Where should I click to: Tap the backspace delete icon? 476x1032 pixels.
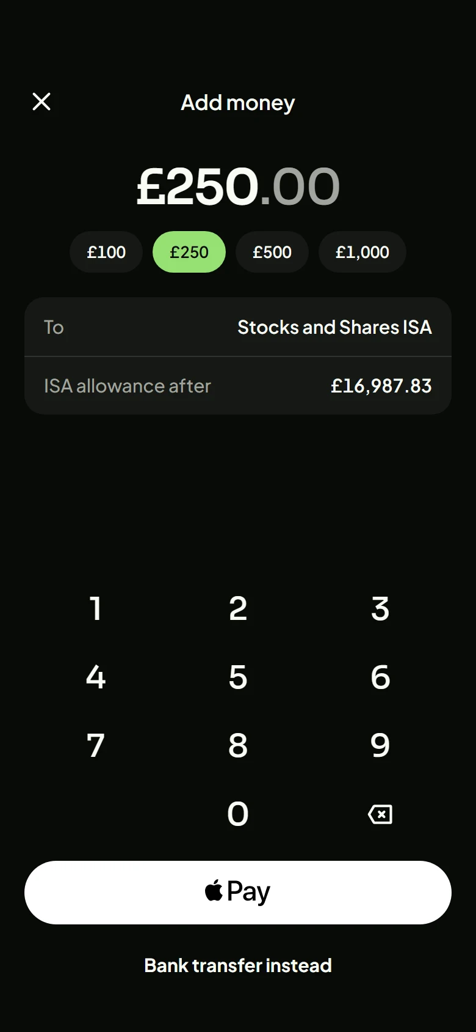(380, 814)
